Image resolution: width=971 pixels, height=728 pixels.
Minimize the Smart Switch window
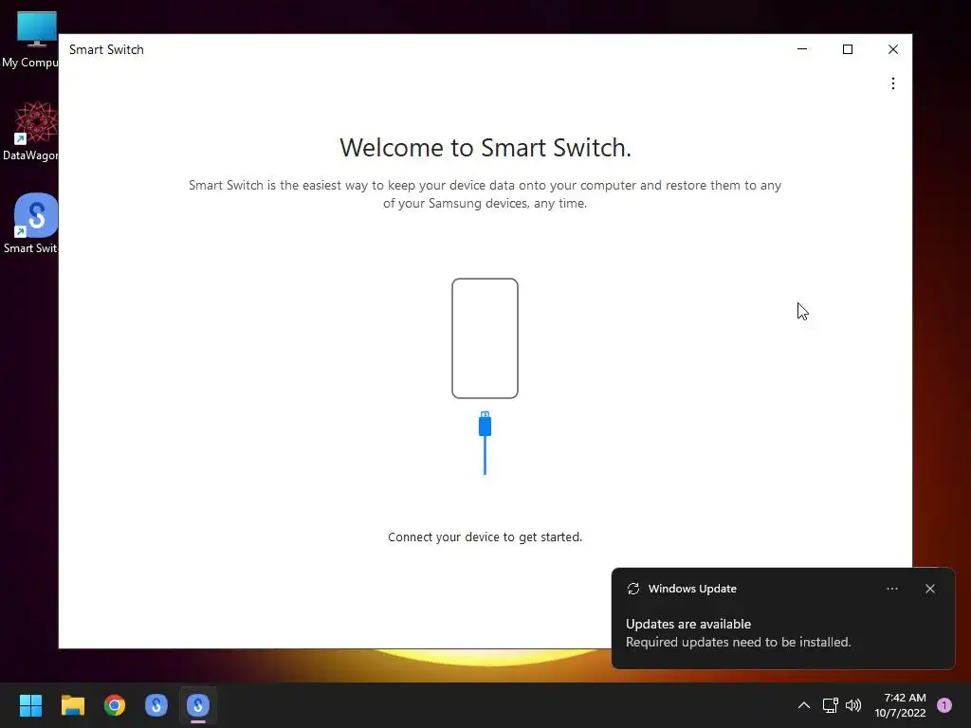[x=802, y=49]
